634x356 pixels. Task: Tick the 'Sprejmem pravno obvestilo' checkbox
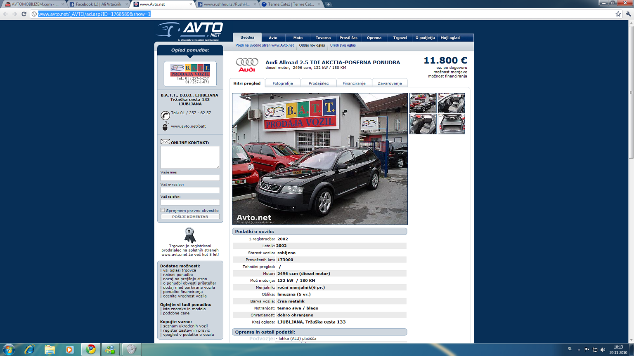pyautogui.click(x=163, y=210)
